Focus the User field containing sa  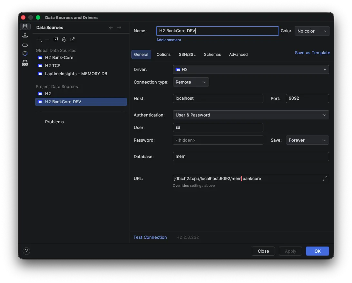pyautogui.click(x=218, y=127)
